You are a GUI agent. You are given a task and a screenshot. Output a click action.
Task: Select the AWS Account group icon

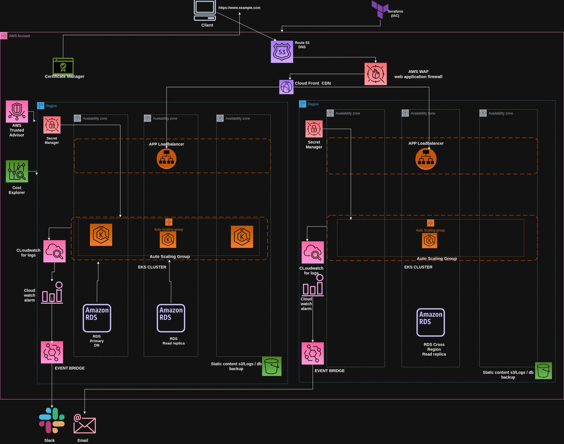coord(4,36)
